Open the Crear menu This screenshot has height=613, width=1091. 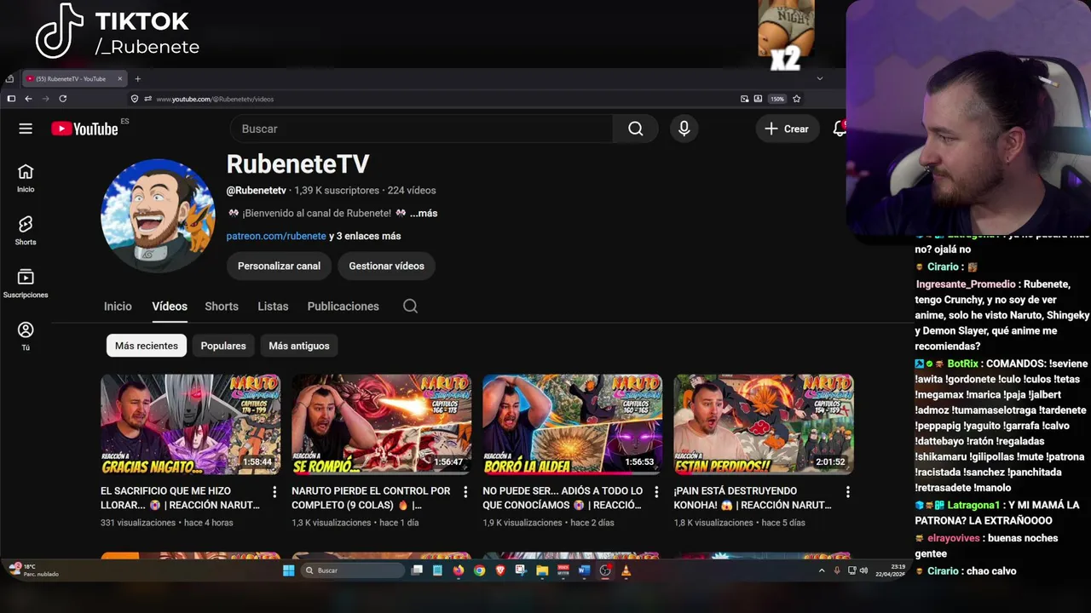click(787, 129)
